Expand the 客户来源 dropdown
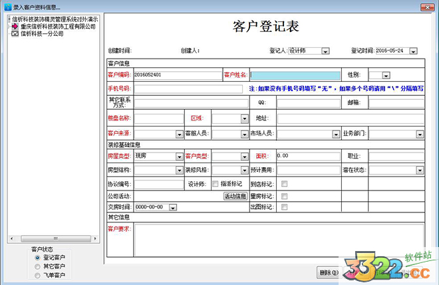This screenshot has width=439, height=285. click(180, 134)
